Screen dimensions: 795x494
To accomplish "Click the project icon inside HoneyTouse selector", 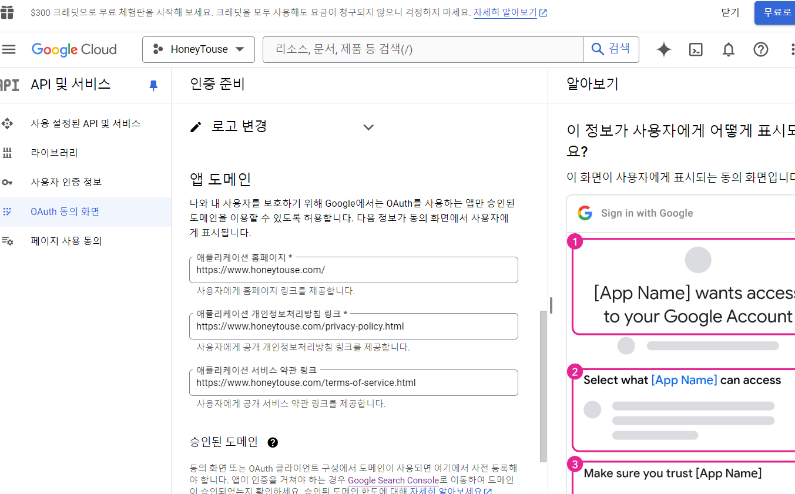I will click(x=157, y=49).
